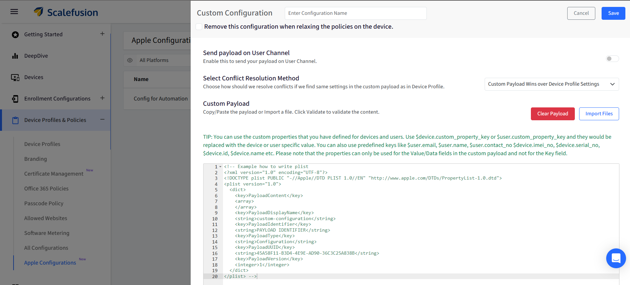Expand Getting Started with plus sign
The width and height of the screenshot is (630, 285).
(102, 34)
